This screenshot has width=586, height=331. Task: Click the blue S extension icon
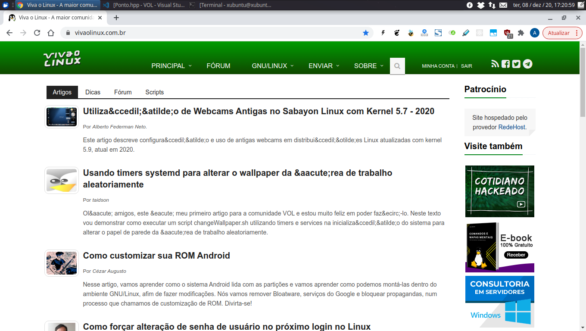[x=438, y=33]
